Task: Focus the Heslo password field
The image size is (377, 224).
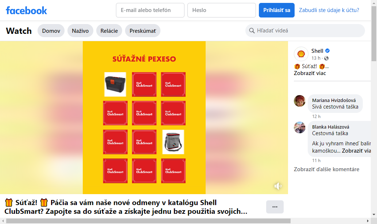Action: tap(222, 10)
